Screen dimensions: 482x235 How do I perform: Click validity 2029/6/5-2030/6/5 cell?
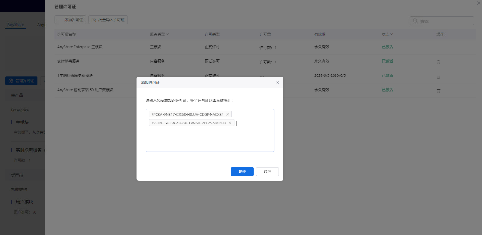point(330,75)
